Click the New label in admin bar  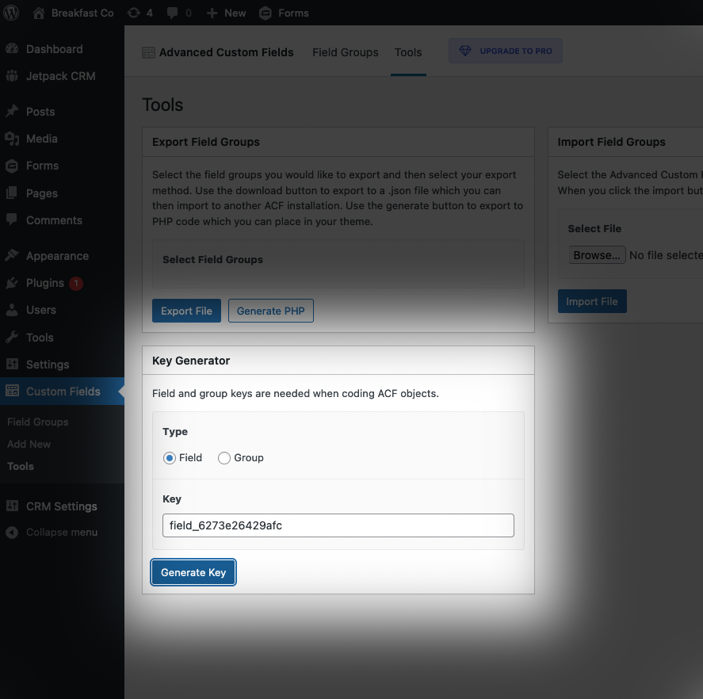(235, 13)
